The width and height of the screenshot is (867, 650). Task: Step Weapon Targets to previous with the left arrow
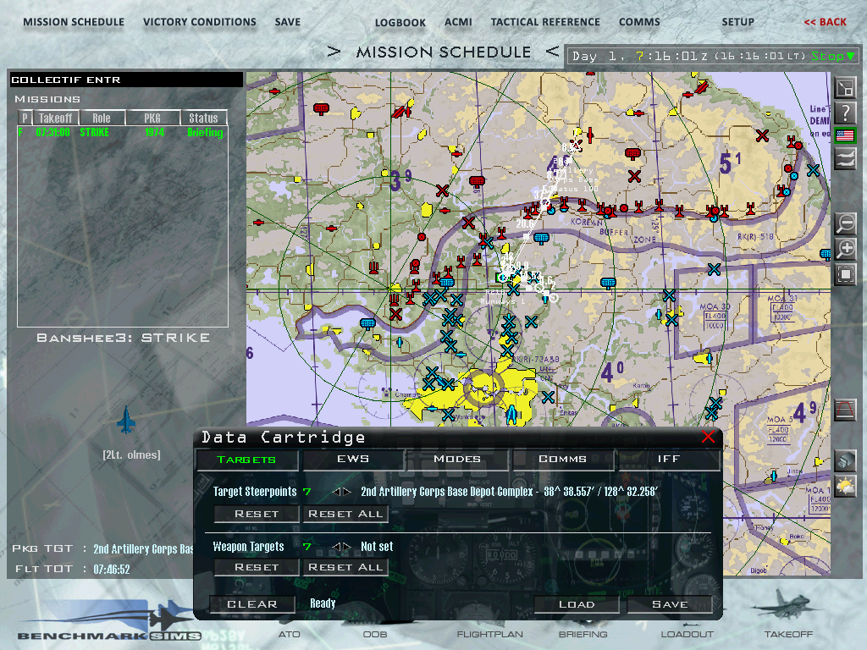click(x=335, y=546)
